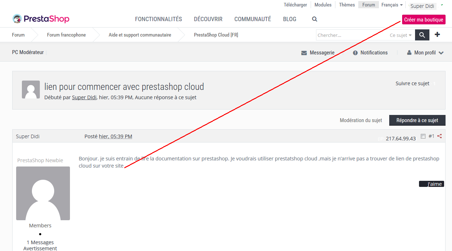Open FONCTIONNALITÉS menu
This screenshot has height=251, width=452.
[x=159, y=19]
